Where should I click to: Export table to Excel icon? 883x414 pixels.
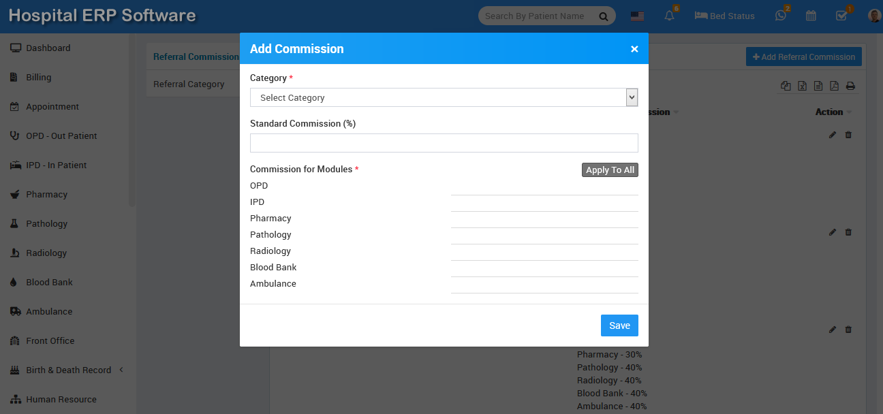(803, 86)
